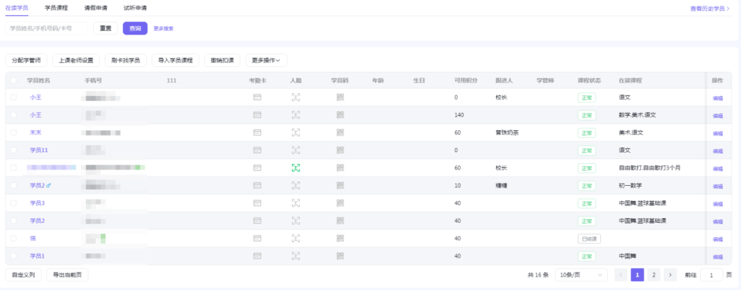Expand the 更多操作 dropdown

pyautogui.click(x=266, y=60)
